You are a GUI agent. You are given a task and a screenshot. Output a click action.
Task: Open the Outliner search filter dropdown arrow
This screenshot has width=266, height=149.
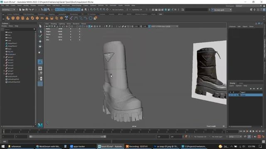[34, 29]
